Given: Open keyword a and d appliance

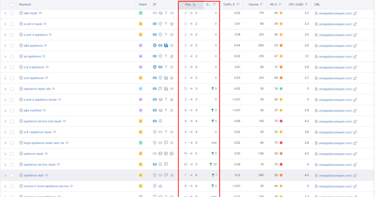Looking at the screenshot, I should (36, 35).
